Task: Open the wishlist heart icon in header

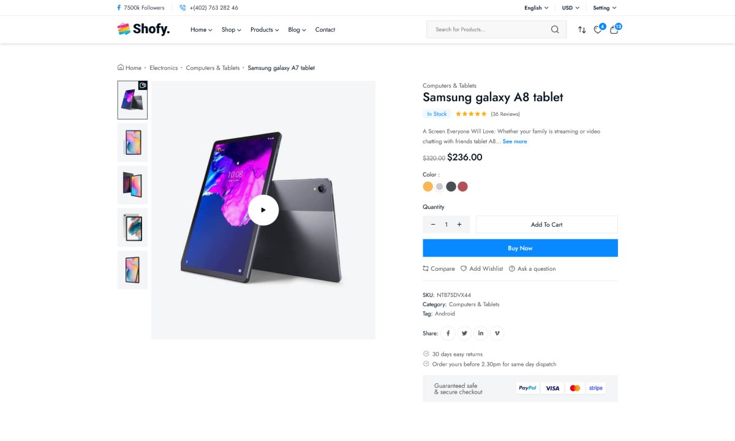Action: tap(598, 29)
